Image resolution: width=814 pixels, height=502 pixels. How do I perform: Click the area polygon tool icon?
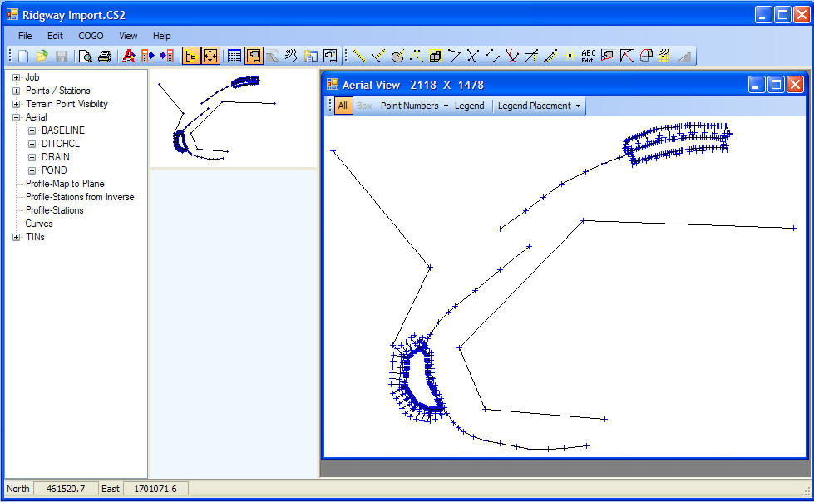point(608,56)
